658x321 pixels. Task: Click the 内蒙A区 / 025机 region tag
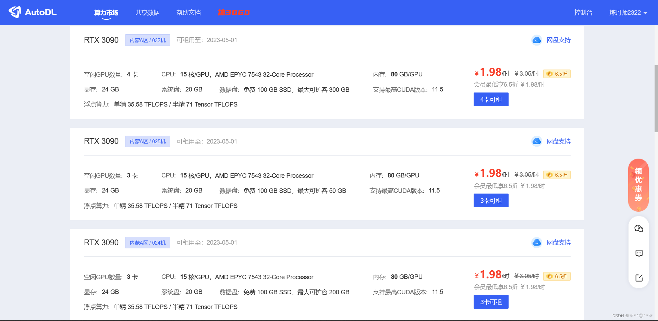coord(148,141)
